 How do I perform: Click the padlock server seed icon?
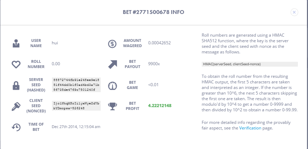(x=16, y=85)
